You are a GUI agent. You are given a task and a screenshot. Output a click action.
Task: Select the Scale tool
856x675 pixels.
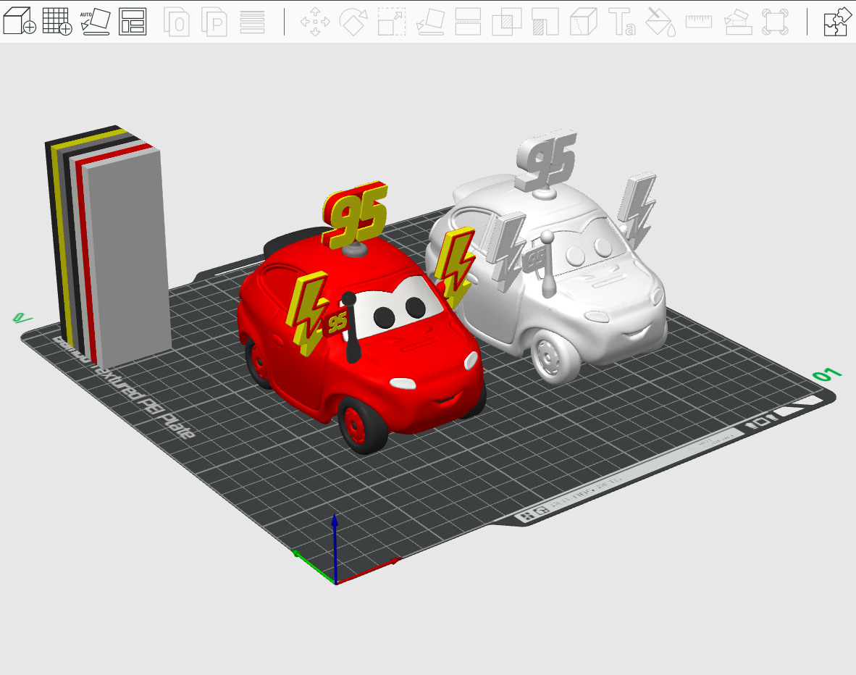click(391, 22)
